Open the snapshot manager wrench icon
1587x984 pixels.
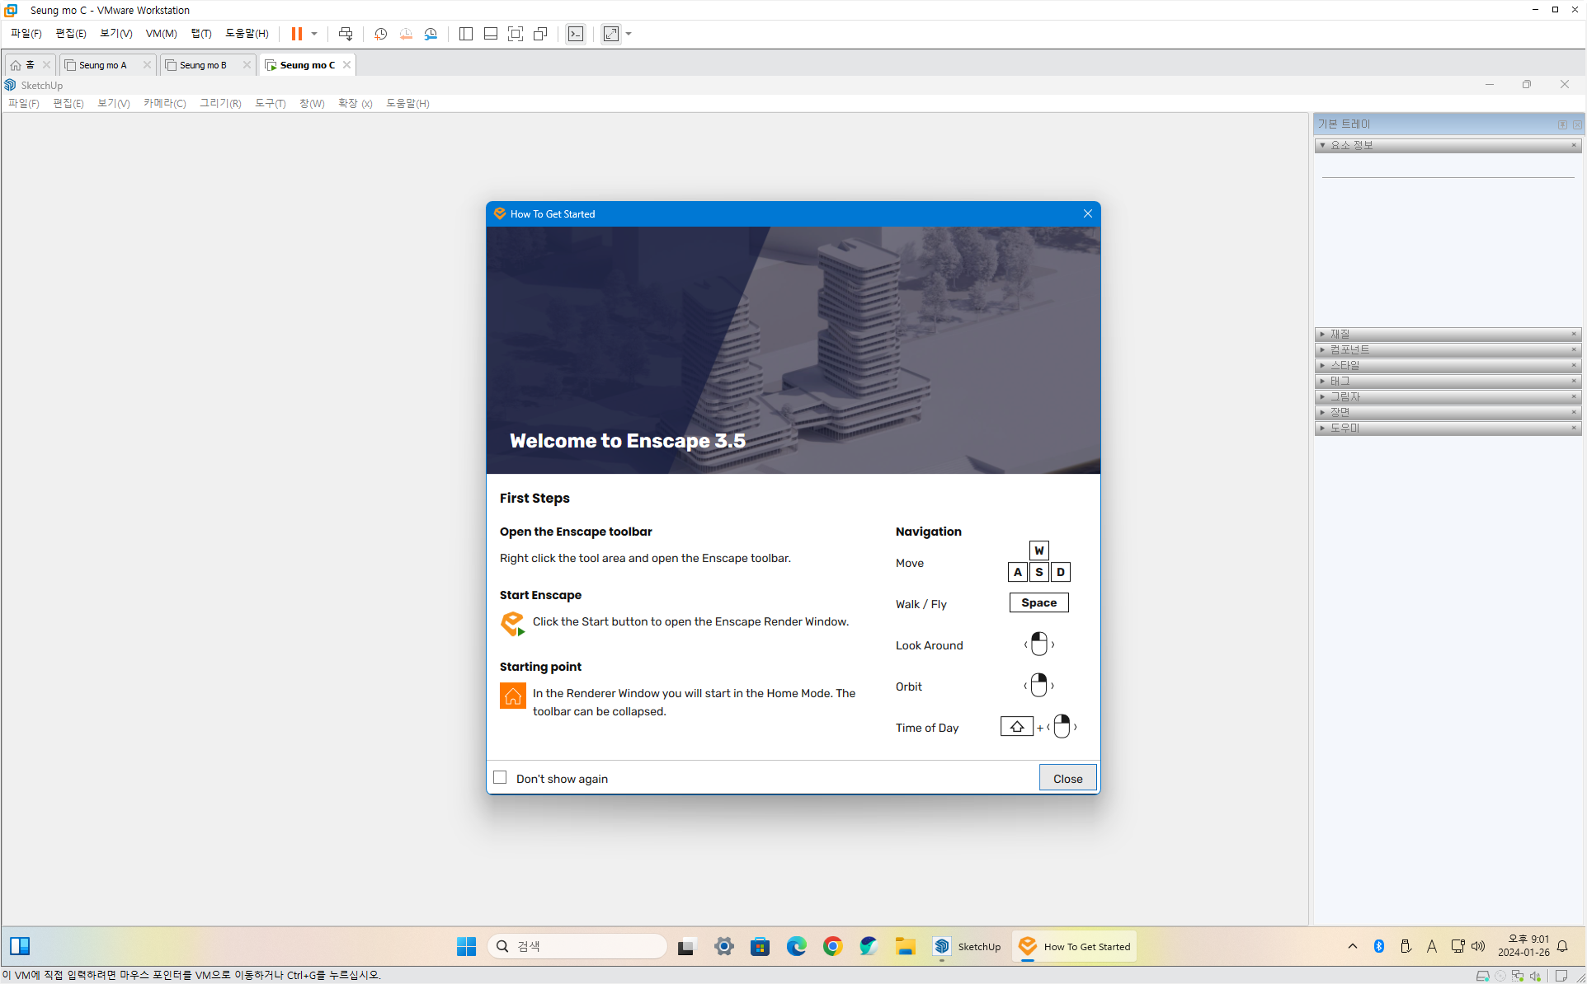(x=431, y=34)
